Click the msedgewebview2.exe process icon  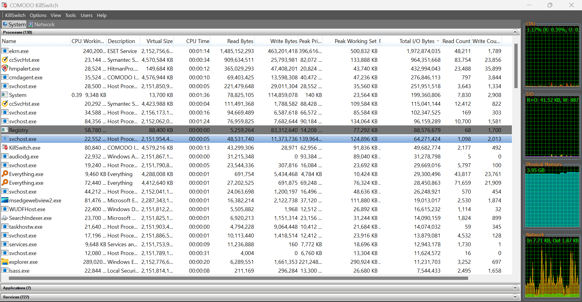click(x=5, y=200)
